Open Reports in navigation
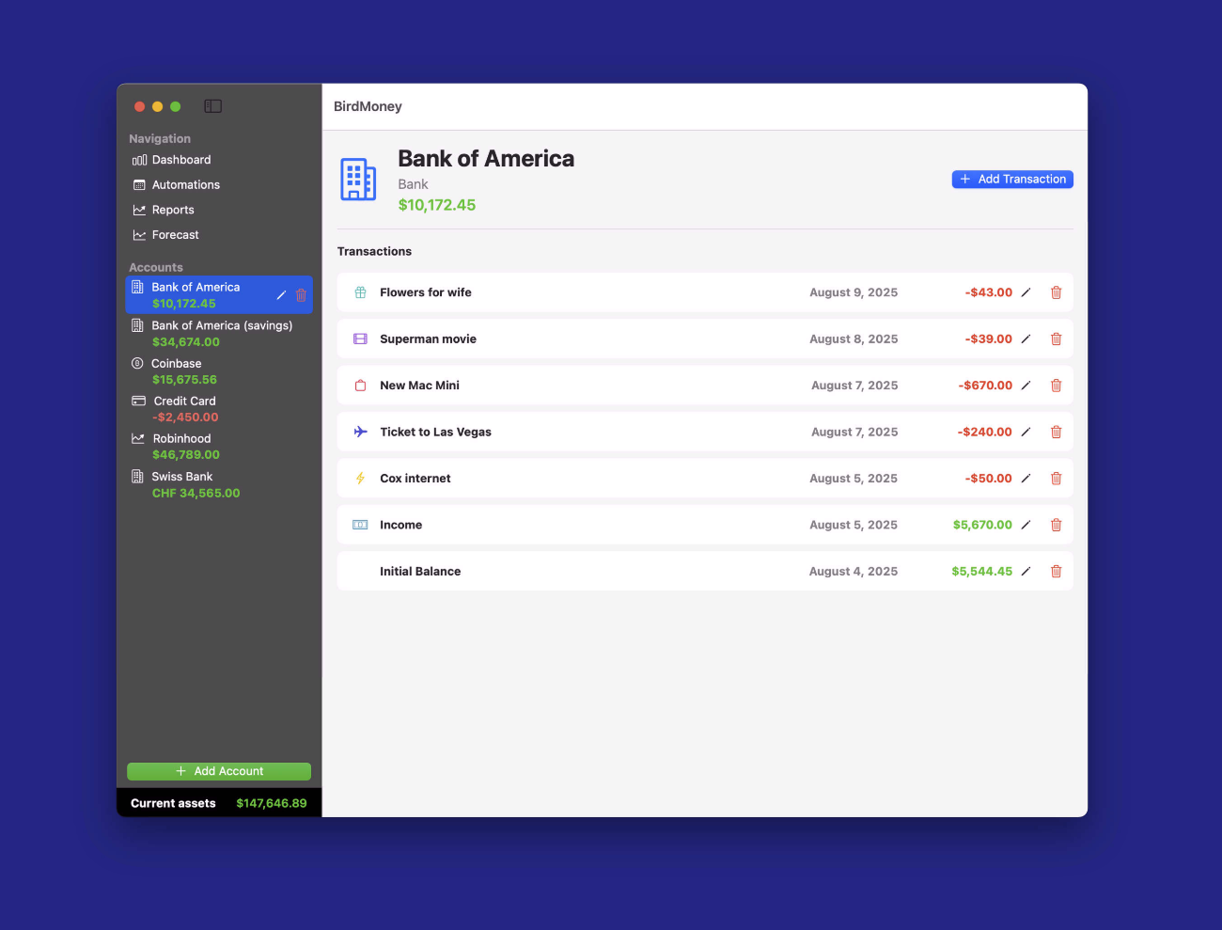The width and height of the screenshot is (1222, 930). tap(164, 210)
